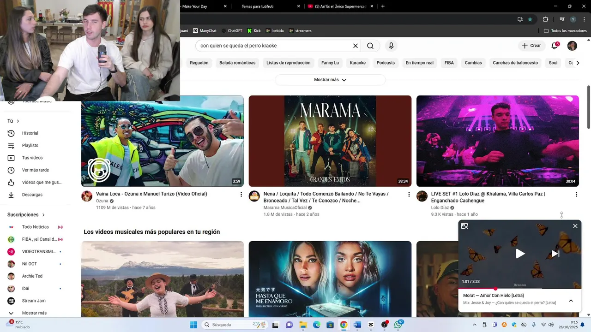Image resolution: width=591 pixels, height=332 pixels.
Task: Open ManyChat bookmark
Action: [x=205, y=31]
